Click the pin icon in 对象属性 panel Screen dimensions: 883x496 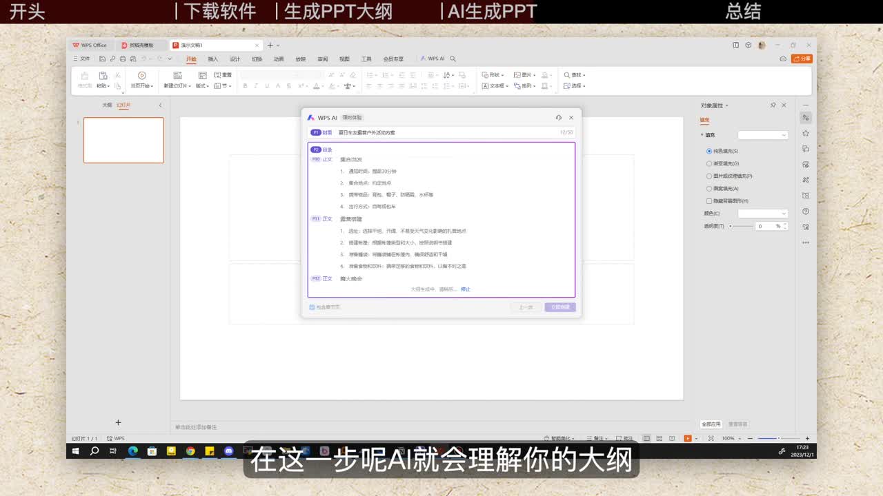pyautogui.click(x=773, y=105)
